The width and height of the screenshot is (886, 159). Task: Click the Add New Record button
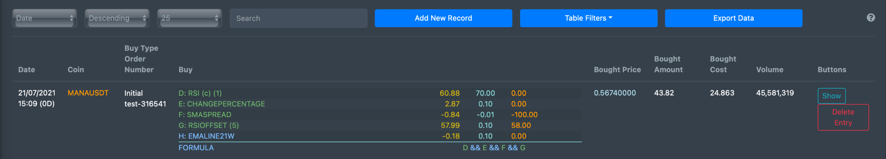443,18
